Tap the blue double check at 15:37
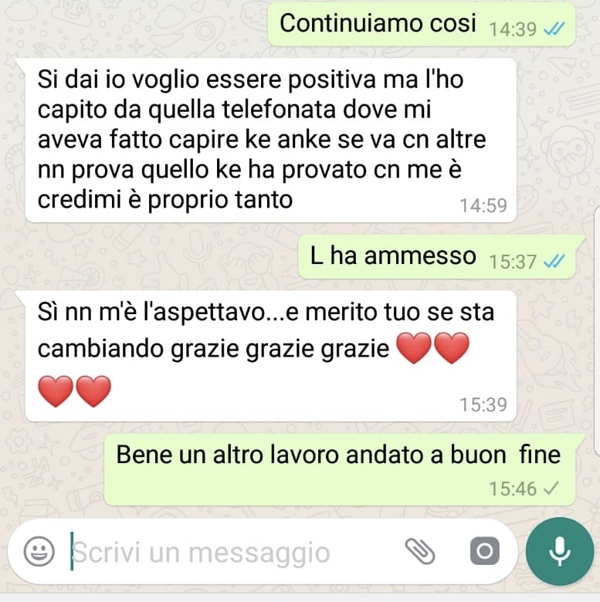600x602 pixels. pyautogui.click(x=554, y=262)
